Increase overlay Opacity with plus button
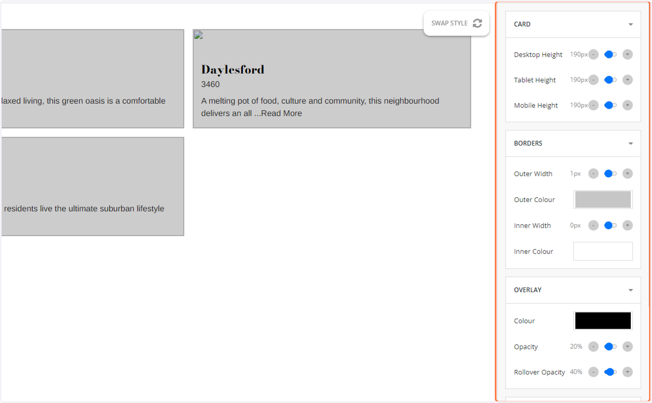The height and width of the screenshot is (403, 652). 628,347
